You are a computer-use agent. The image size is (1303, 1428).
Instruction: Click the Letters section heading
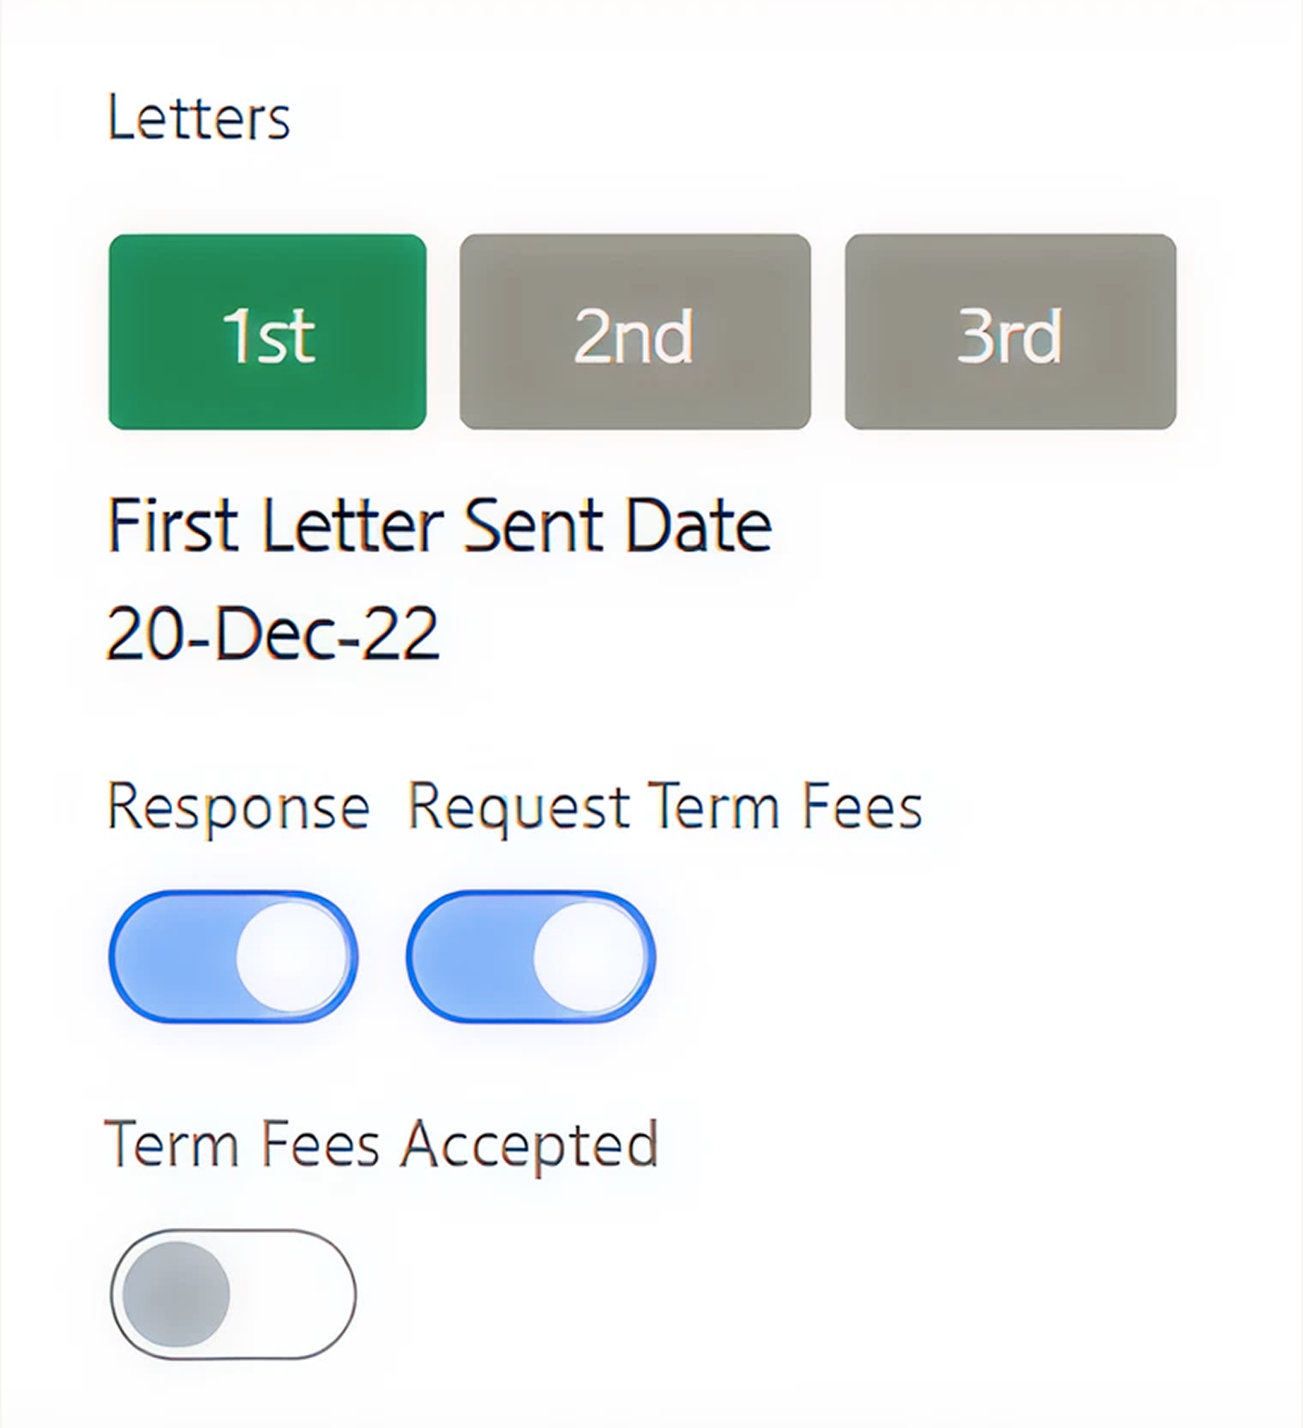199,118
